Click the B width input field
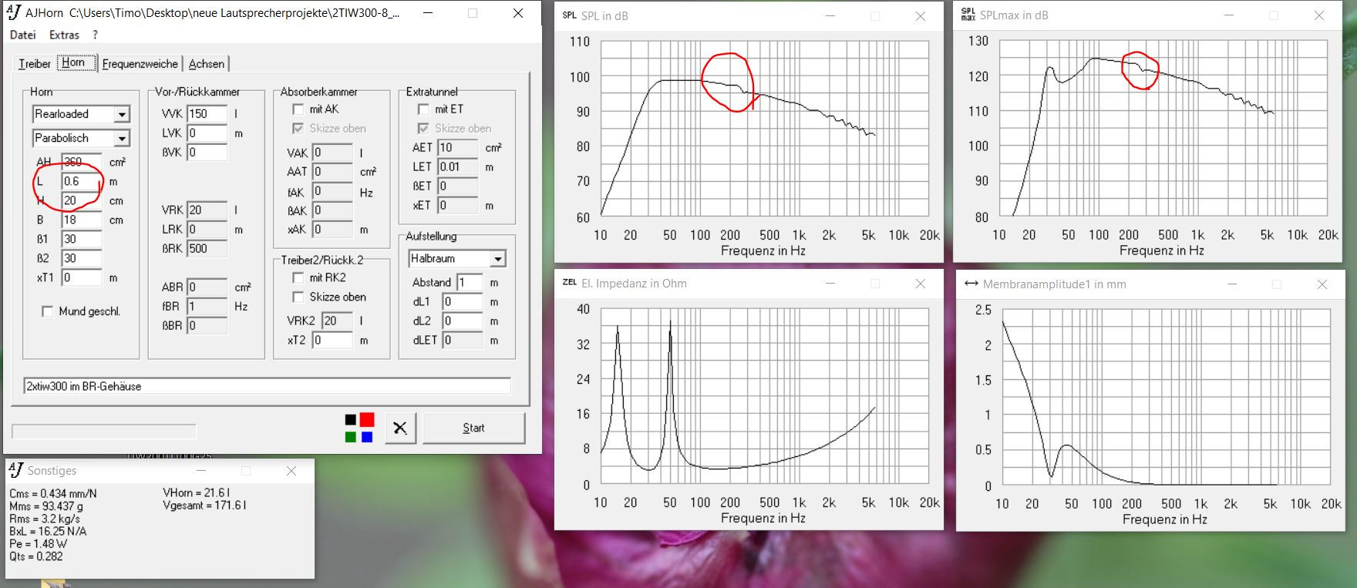This screenshot has width=1357, height=588. (82, 220)
